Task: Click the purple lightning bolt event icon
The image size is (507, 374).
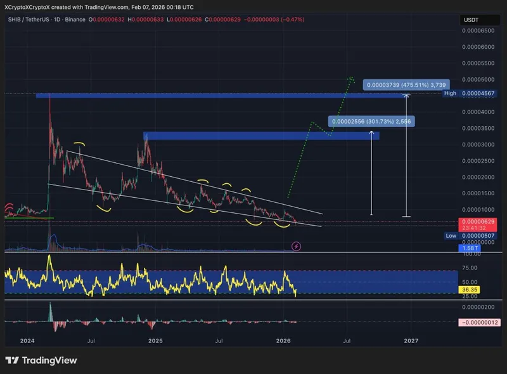Action: pos(297,245)
